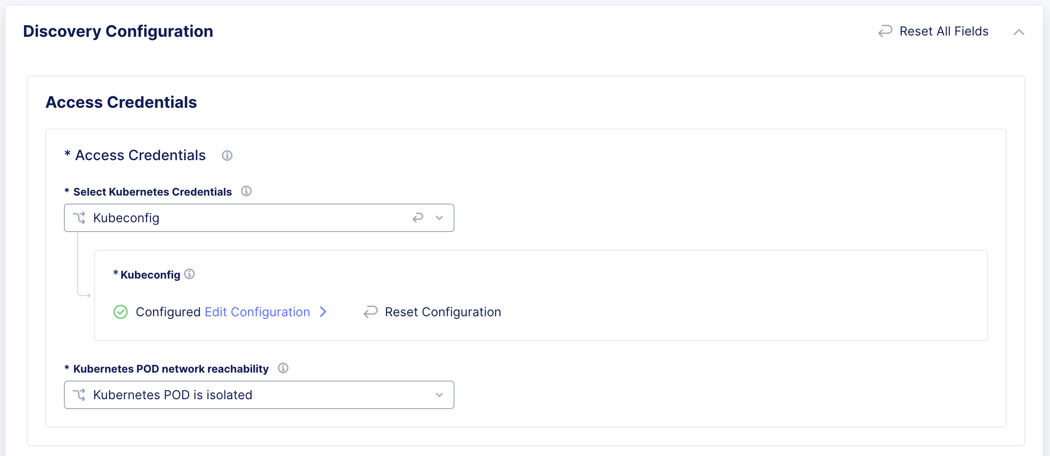Click the green Configured checkmark icon

point(120,312)
